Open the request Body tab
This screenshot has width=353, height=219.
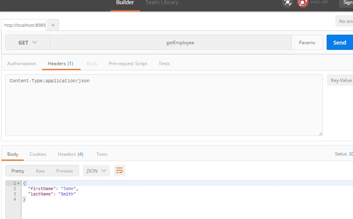click(x=92, y=64)
